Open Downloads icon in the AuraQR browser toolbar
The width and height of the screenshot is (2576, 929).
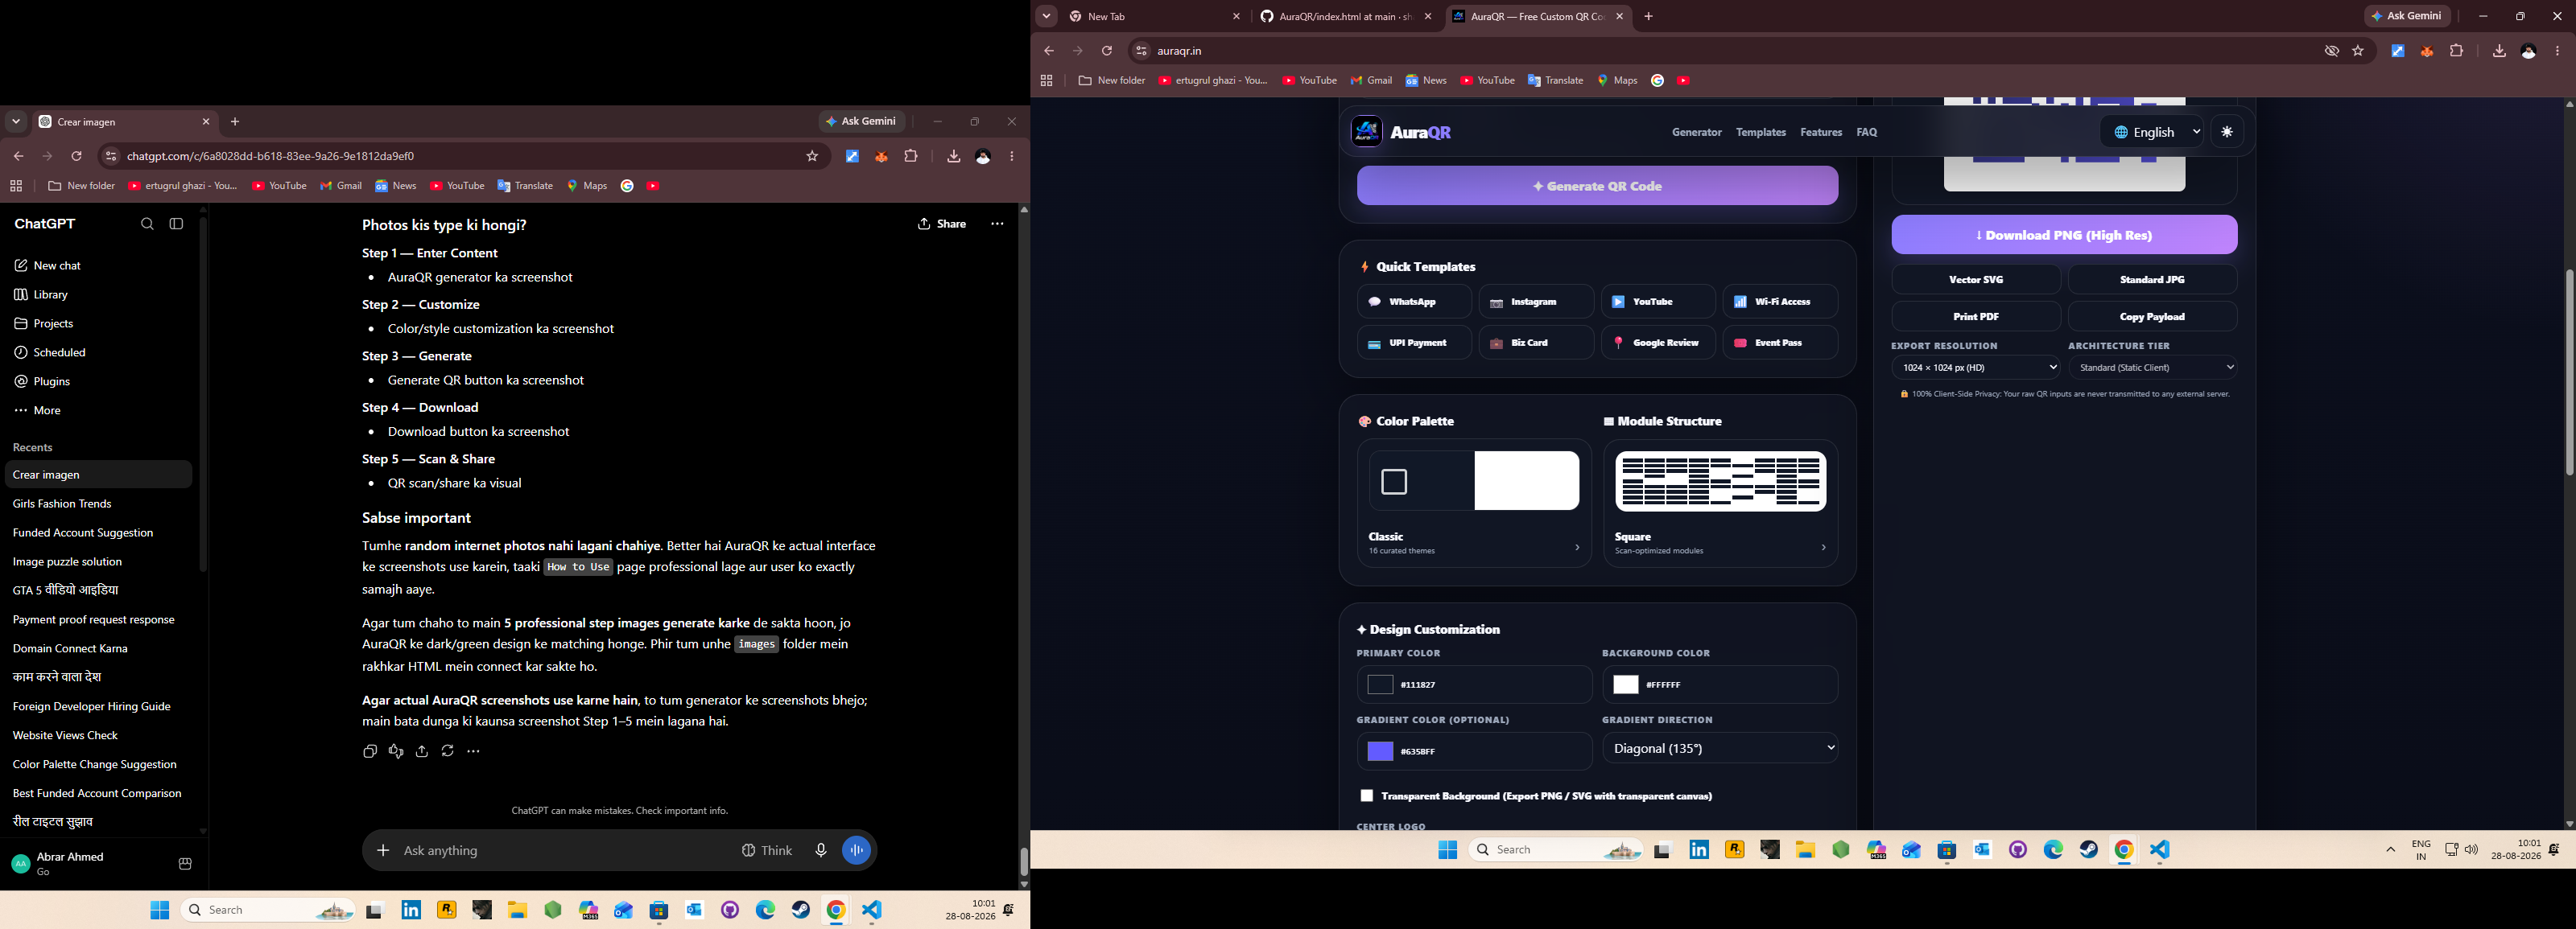[2499, 51]
